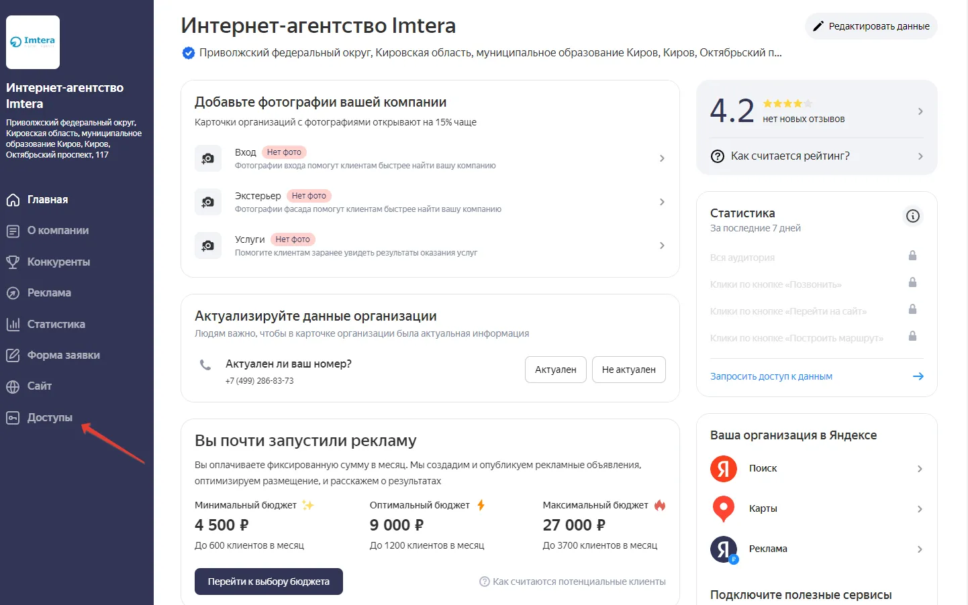968x605 pixels.
Task: Click the document icon beside О компании
Action: point(13,231)
